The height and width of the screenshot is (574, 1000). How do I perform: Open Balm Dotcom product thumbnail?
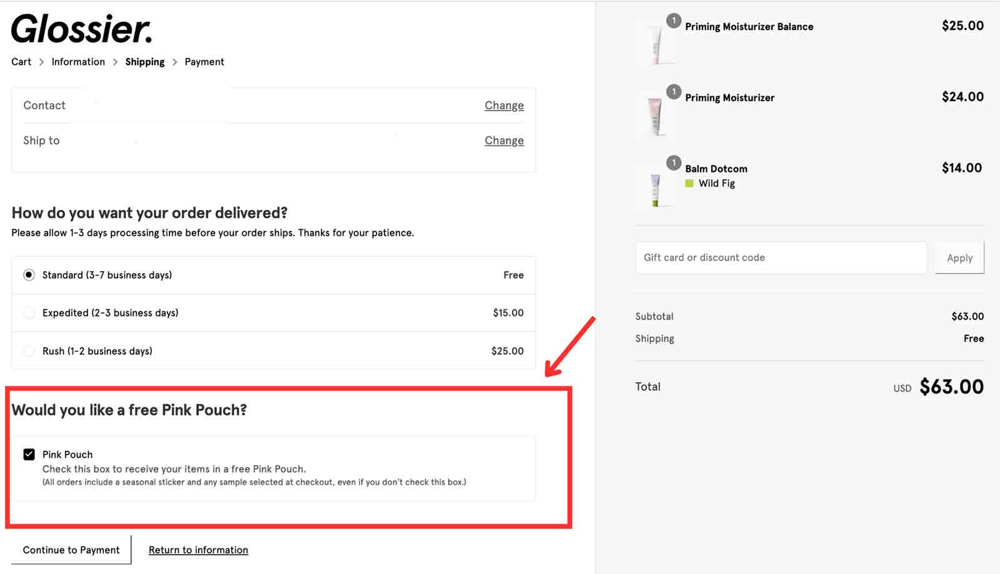656,187
